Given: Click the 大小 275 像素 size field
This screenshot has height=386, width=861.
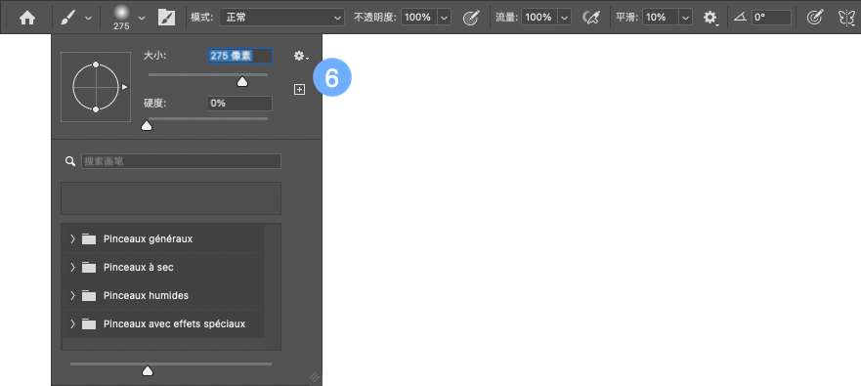Looking at the screenshot, I should pyautogui.click(x=240, y=56).
